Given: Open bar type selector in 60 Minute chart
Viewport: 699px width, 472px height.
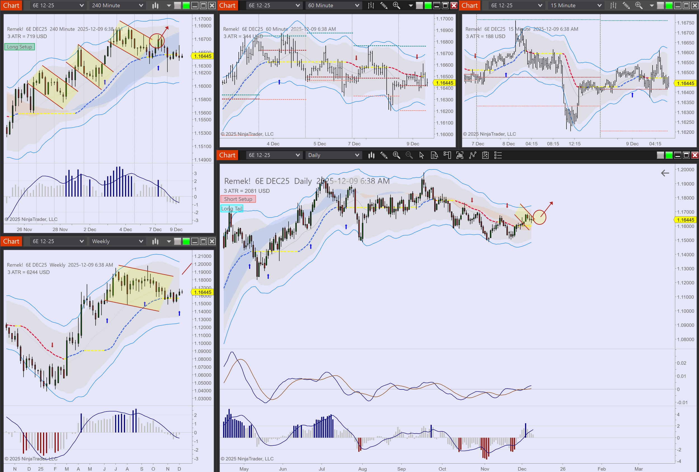Looking at the screenshot, I should click(x=371, y=5).
